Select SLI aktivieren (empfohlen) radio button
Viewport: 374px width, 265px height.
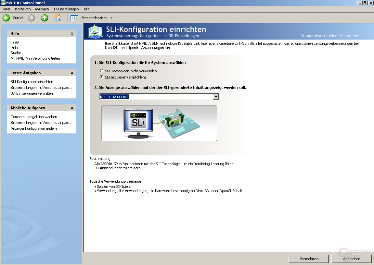point(102,77)
